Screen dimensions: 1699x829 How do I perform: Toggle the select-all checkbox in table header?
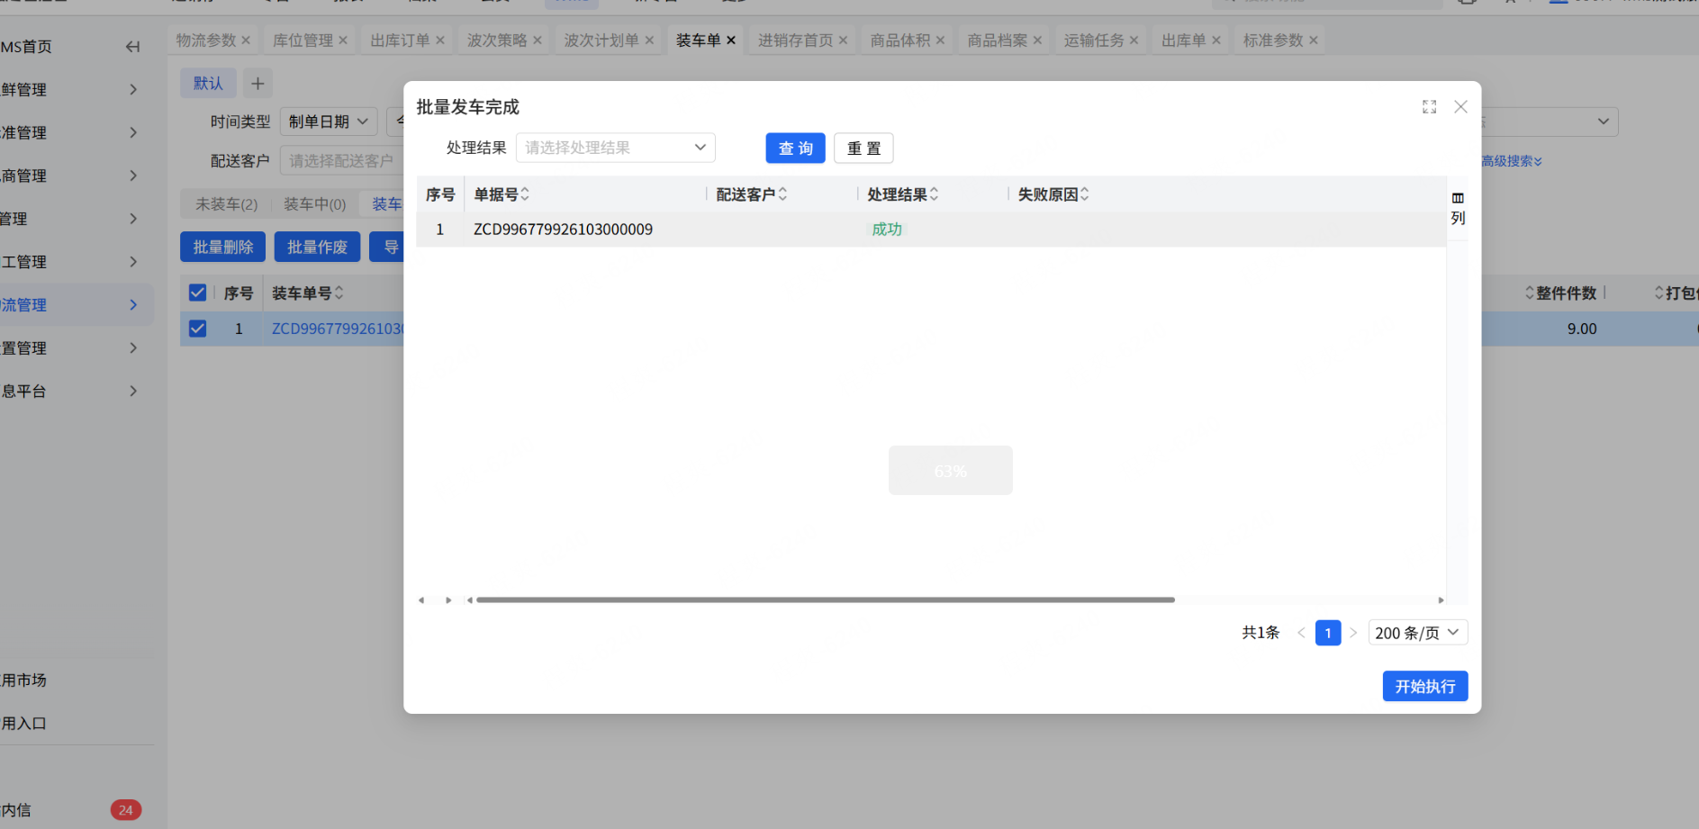198,293
